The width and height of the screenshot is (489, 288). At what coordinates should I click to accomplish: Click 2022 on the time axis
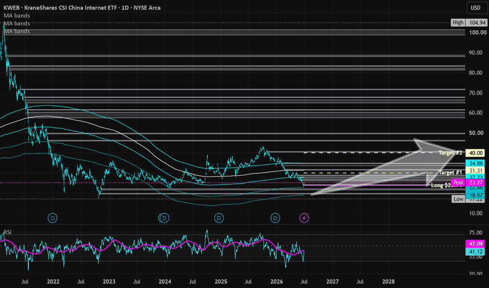pos(53,282)
